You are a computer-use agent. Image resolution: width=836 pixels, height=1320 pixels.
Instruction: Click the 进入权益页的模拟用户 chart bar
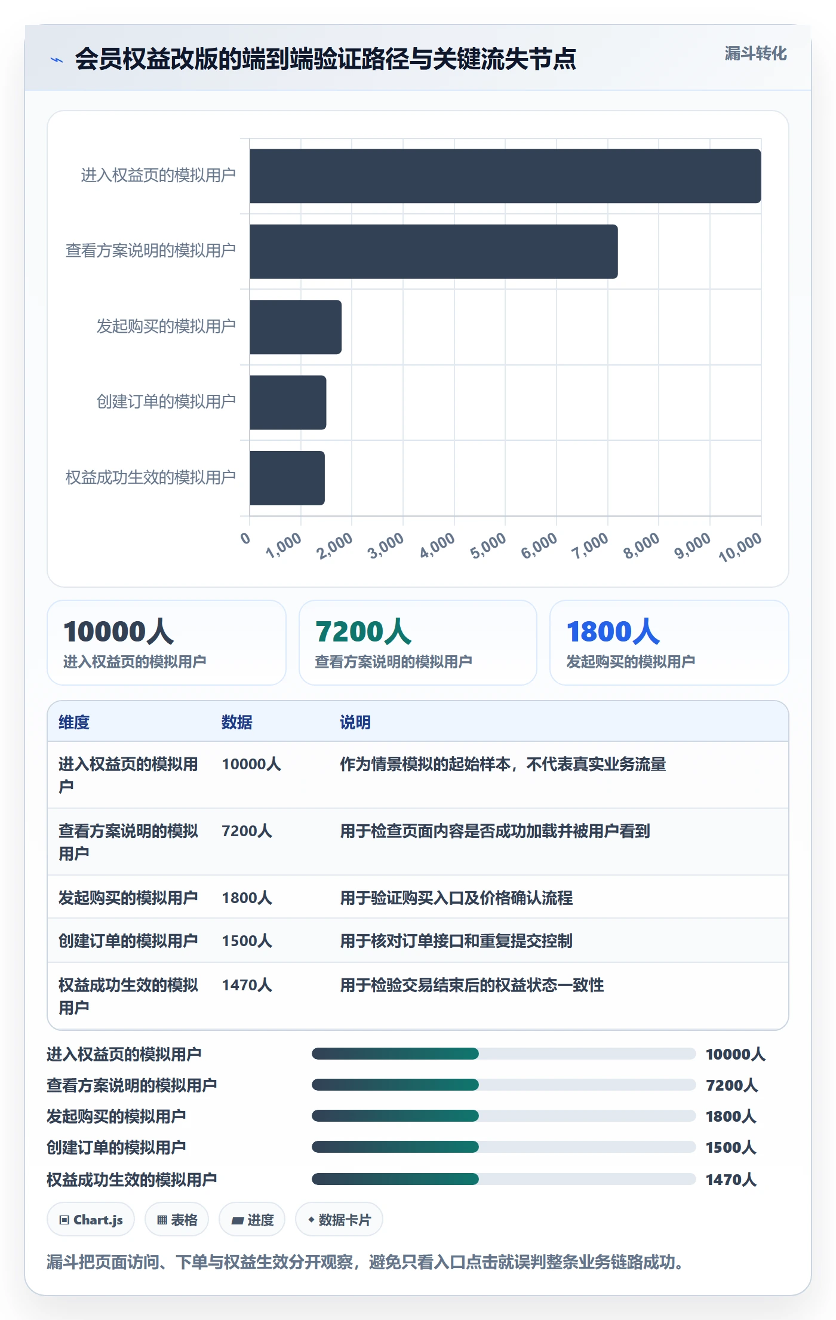coord(505,176)
